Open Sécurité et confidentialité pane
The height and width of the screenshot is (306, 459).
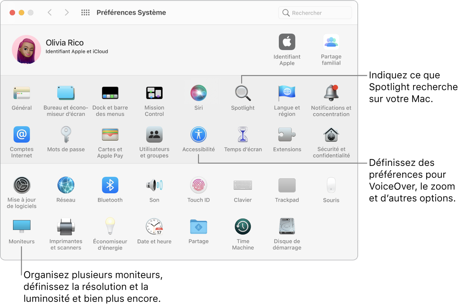(331, 135)
